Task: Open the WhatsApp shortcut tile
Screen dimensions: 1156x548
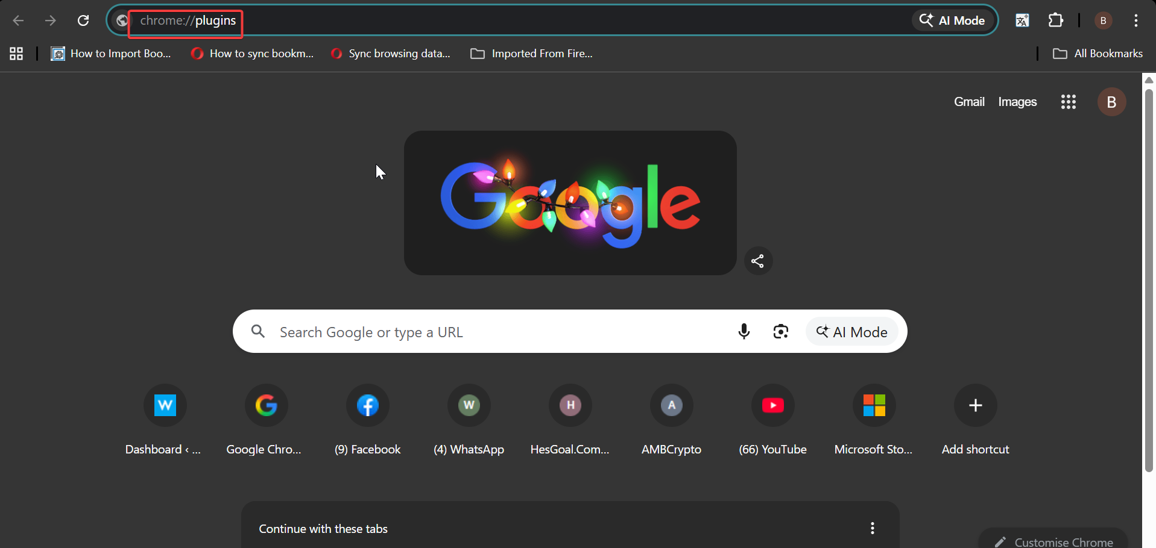Action: pyautogui.click(x=469, y=420)
